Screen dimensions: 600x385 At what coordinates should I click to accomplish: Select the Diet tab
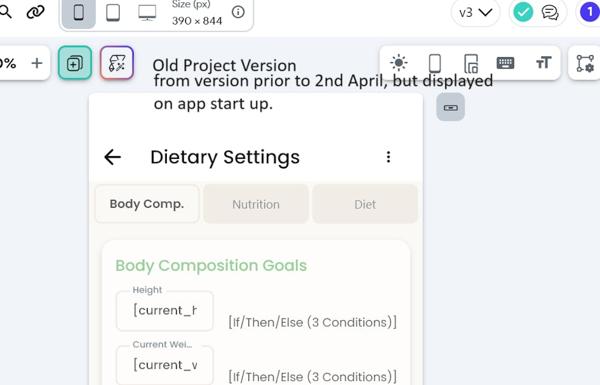tap(365, 204)
